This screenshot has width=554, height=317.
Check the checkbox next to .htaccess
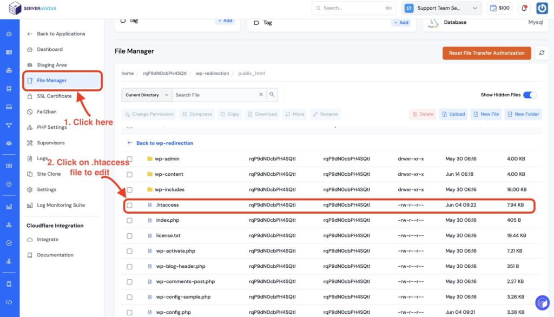coord(129,204)
